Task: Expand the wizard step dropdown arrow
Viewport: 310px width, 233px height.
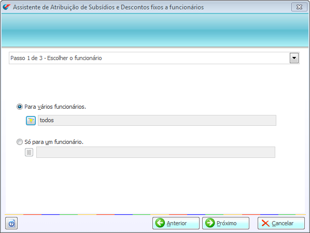Action: (x=294, y=58)
